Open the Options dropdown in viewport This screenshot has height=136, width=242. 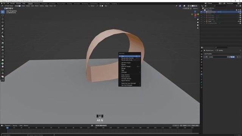pos(196,8)
